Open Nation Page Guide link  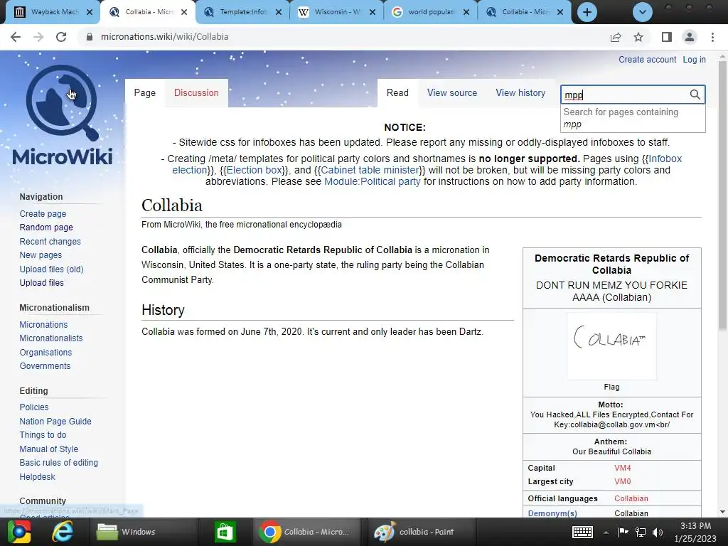tap(55, 421)
